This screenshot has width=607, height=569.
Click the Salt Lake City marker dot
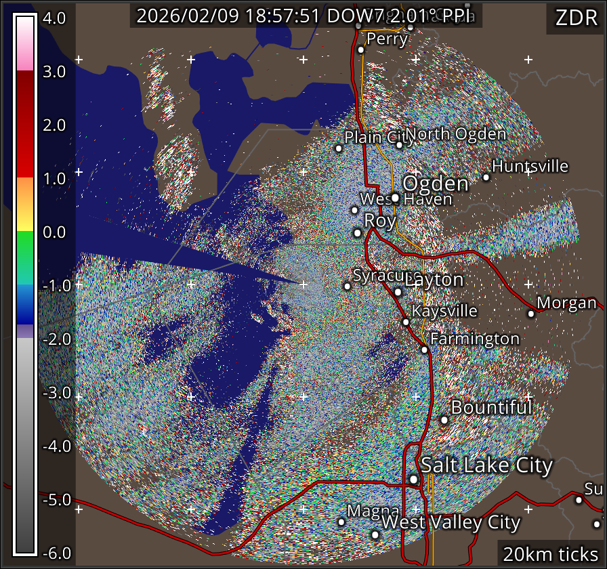coord(413,480)
